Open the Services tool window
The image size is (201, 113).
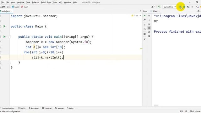click(59, 108)
